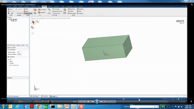Switch to the Design ribbon tab
The width and height of the screenshot is (194, 109).
(x=15, y=6)
